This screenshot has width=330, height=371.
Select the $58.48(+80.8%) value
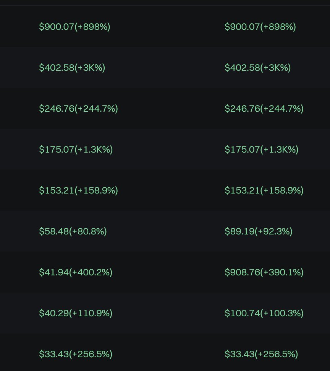coord(73,231)
